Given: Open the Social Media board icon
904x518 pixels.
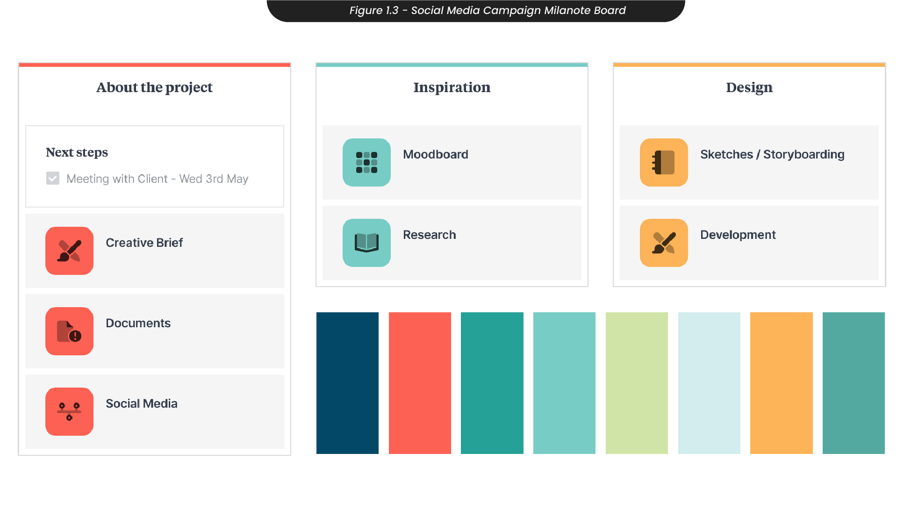Looking at the screenshot, I should pos(69,412).
